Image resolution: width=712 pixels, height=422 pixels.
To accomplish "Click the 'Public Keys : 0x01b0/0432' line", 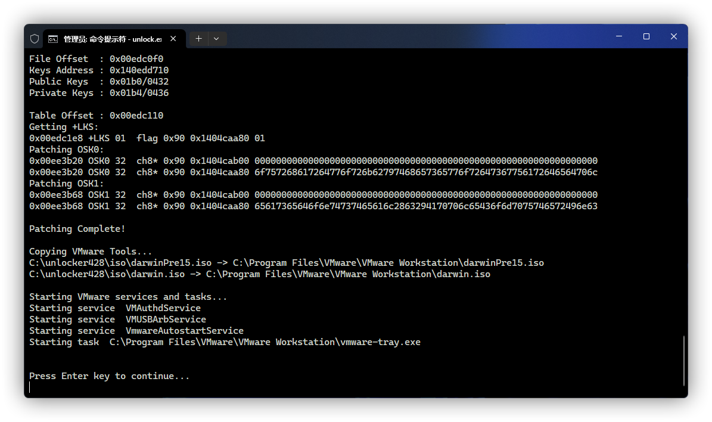I will click(x=99, y=82).
